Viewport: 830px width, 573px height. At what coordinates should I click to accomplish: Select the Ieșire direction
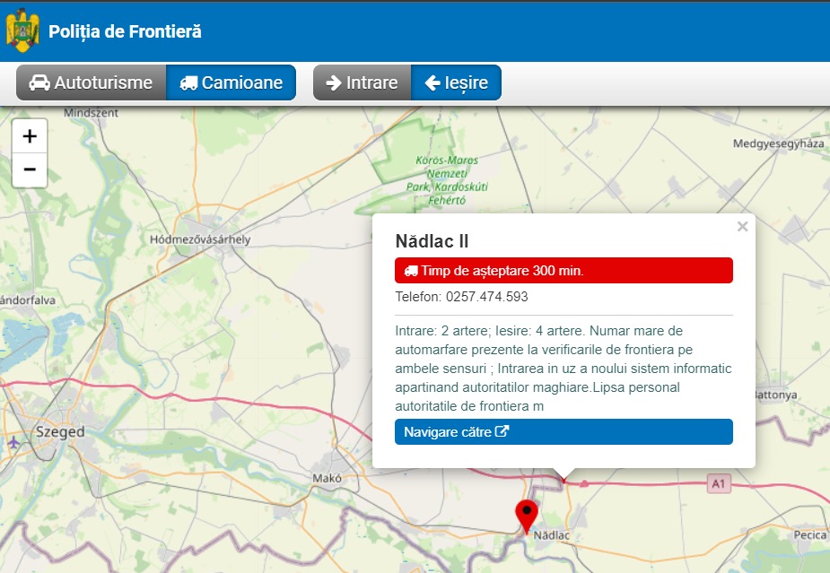tap(456, 82)
